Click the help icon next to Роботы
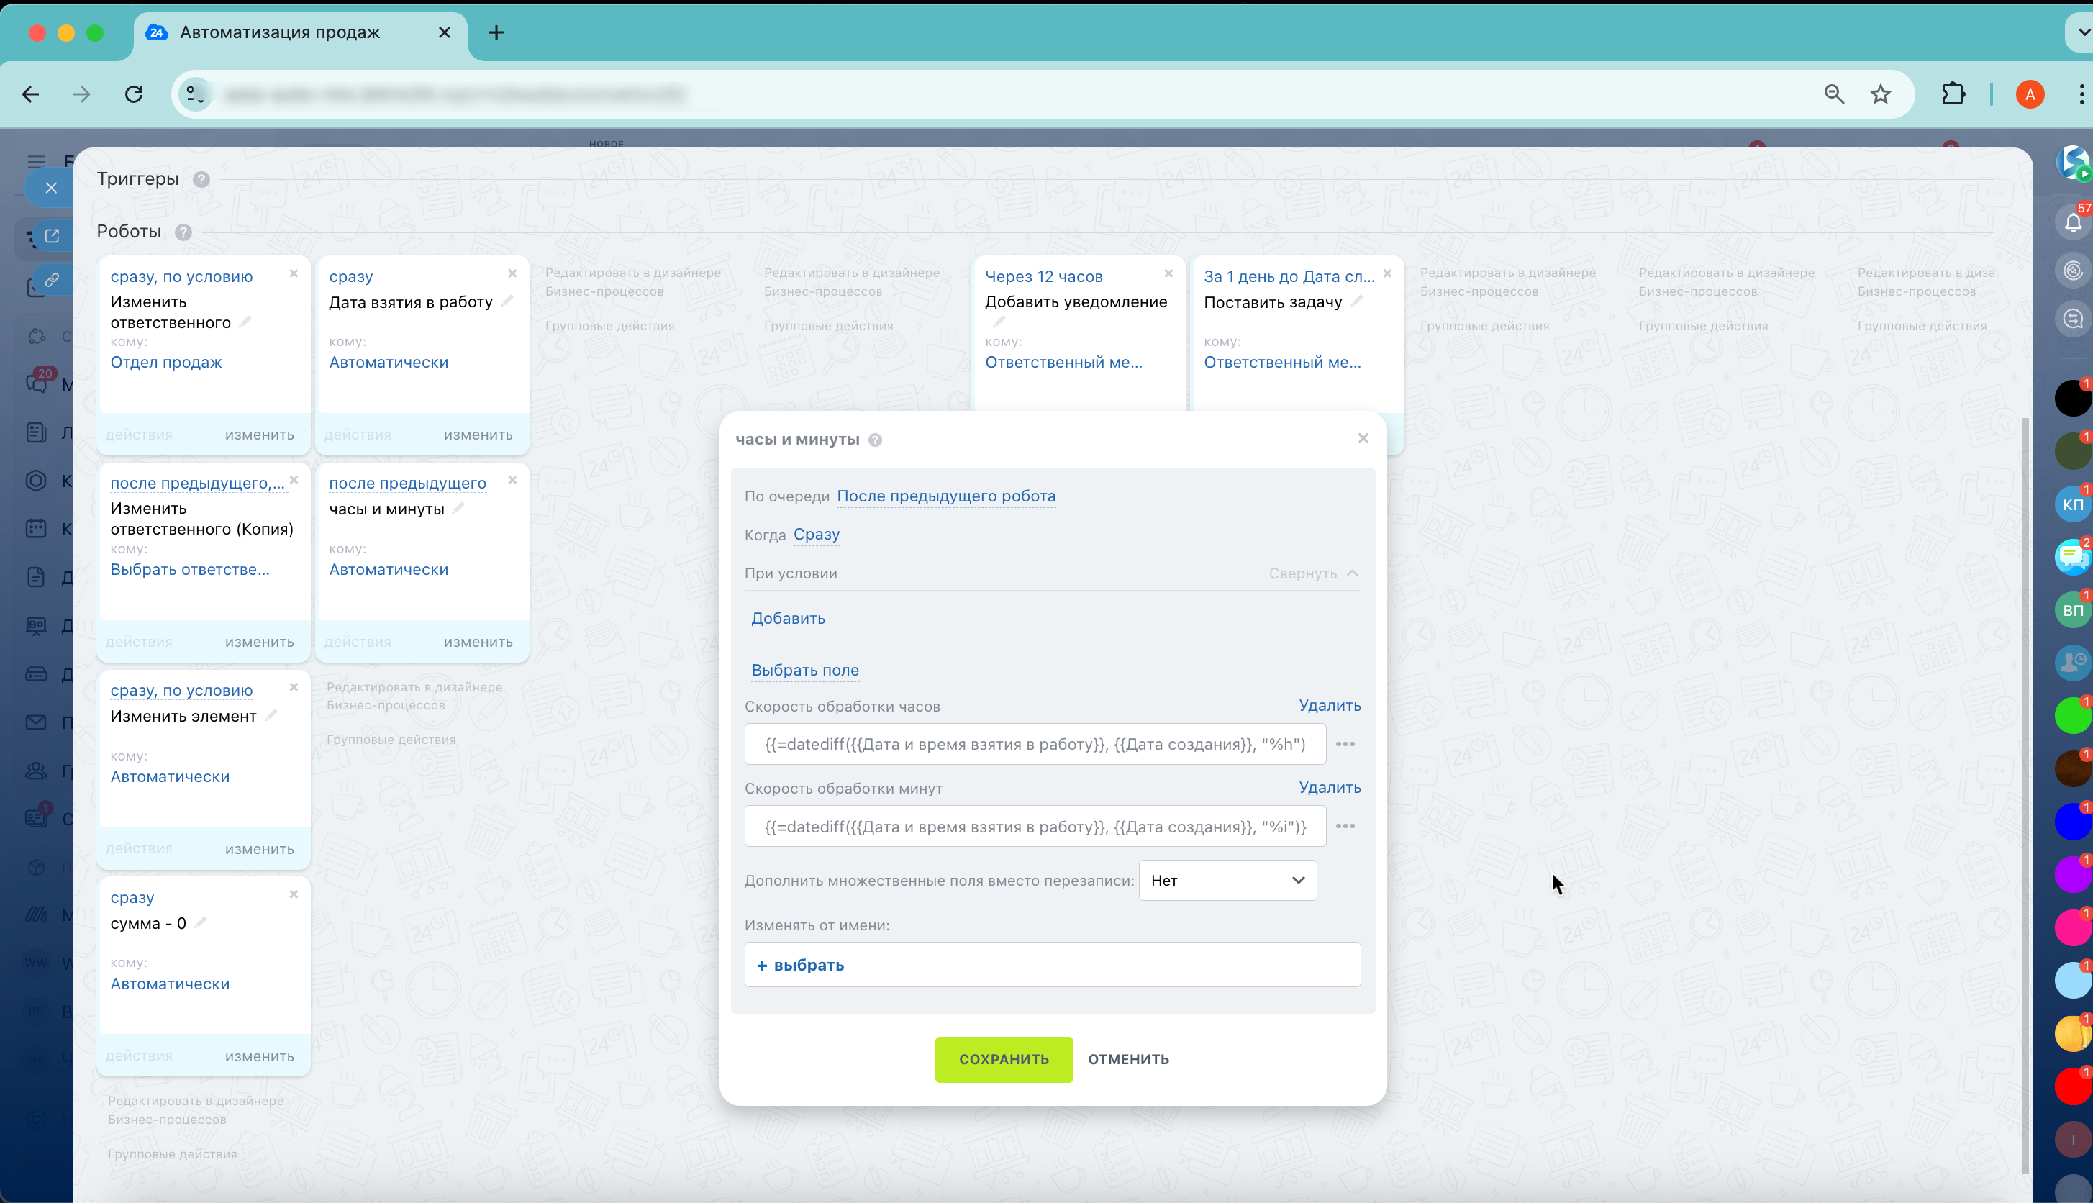 183,232
